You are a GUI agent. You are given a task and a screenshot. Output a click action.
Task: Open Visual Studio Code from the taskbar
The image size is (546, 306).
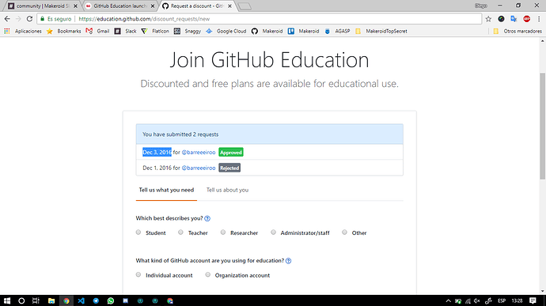82,300
